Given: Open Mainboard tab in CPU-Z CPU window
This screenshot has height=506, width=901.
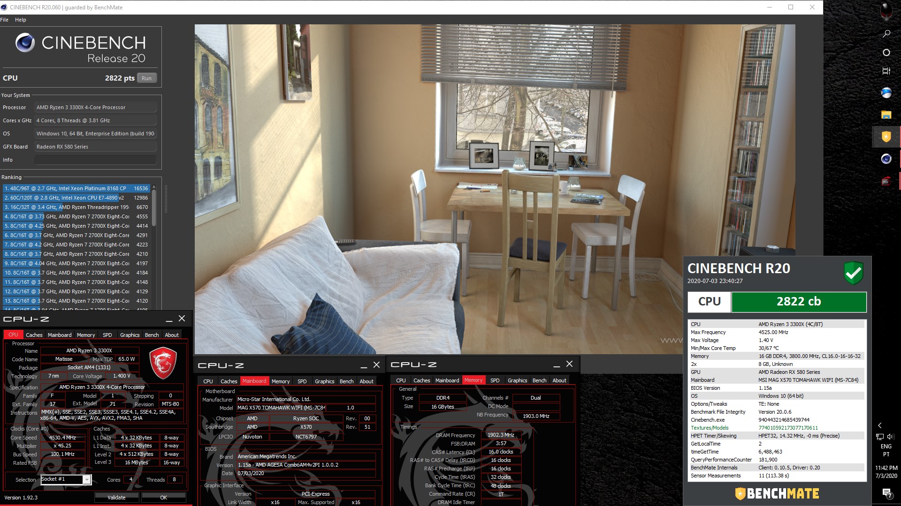Looking at the screenshot, I should pos(60,335).
